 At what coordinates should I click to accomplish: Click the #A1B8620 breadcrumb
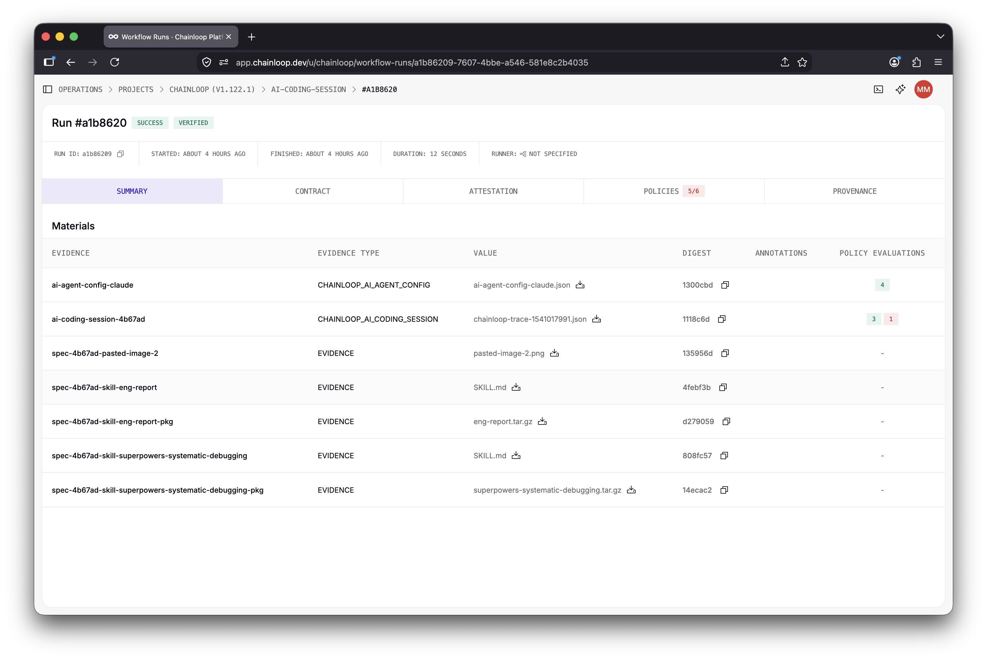tap(379, 89)
